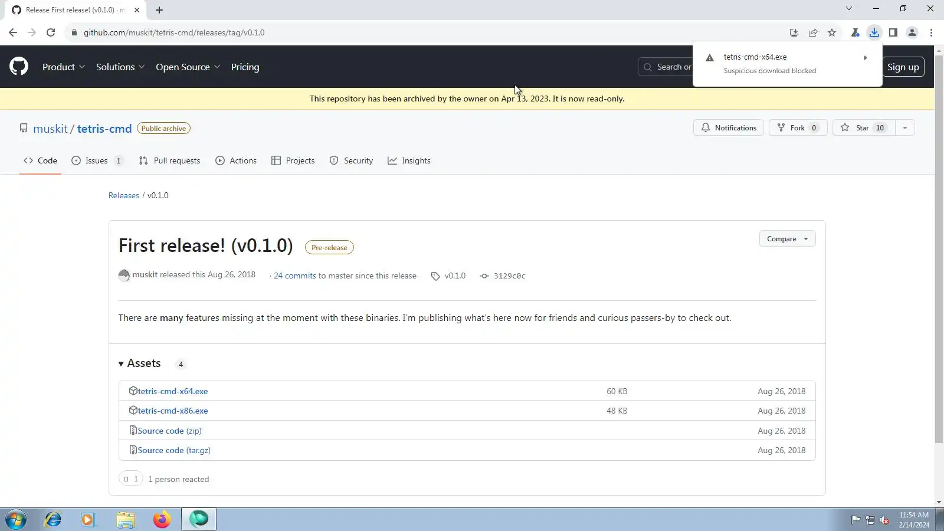The height and width of the screenshot is (531, 944).
Task: Fork the tetris-cmd repository
Action: 798,127
